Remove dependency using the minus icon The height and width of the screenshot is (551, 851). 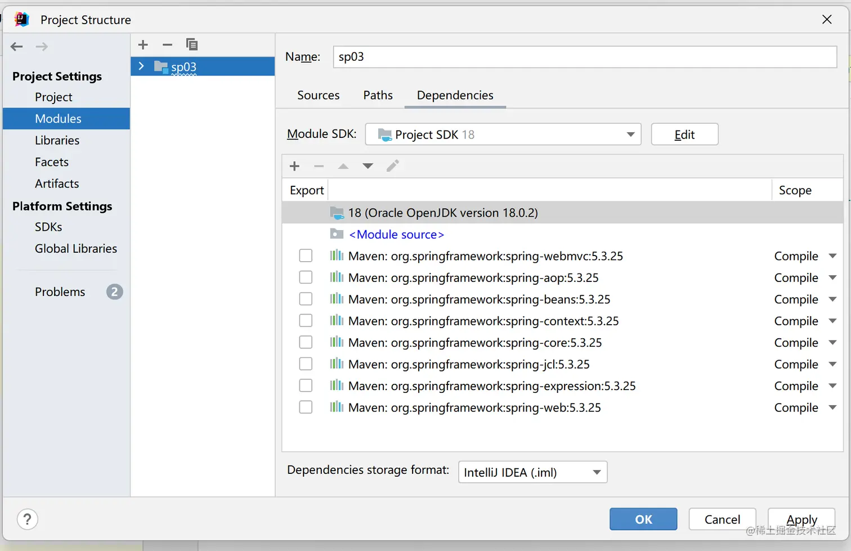(319, 166)
